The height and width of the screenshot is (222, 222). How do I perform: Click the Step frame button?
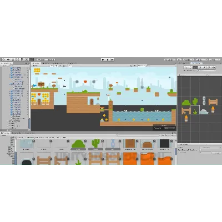[x=112, y=59]
